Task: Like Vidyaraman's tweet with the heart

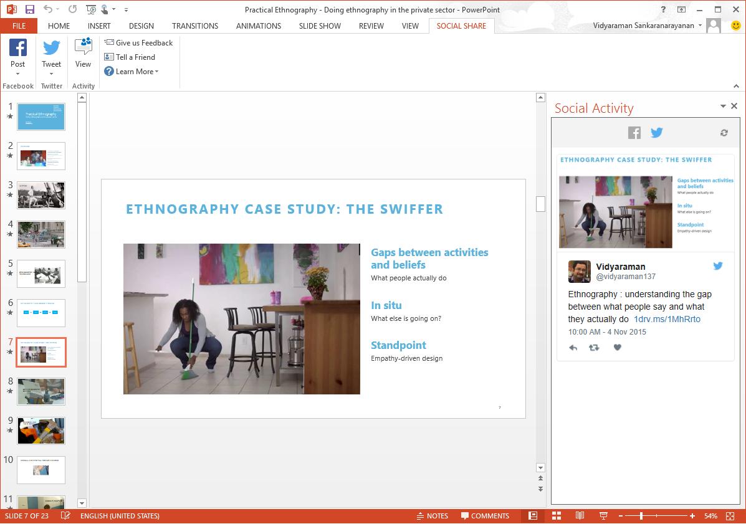Action: click(617, 347)
